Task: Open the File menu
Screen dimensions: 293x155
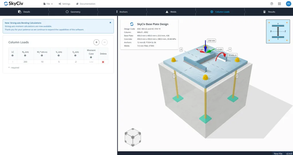Action: click(x=48, y=4)
